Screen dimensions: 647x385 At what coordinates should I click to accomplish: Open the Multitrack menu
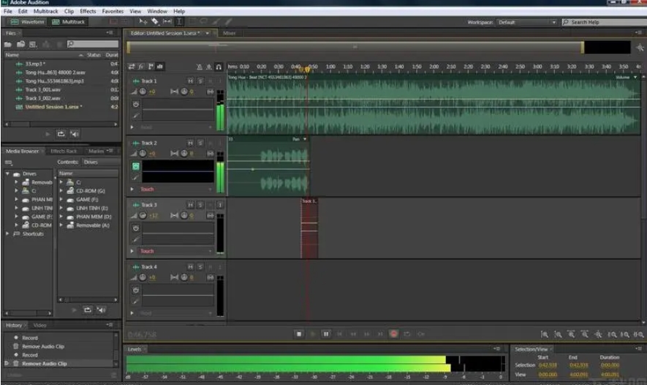[x=45, y=11]
